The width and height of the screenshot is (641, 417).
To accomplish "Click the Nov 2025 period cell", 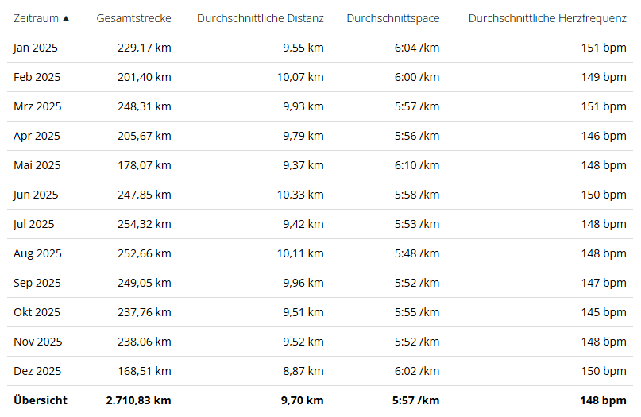I will 37,342.
